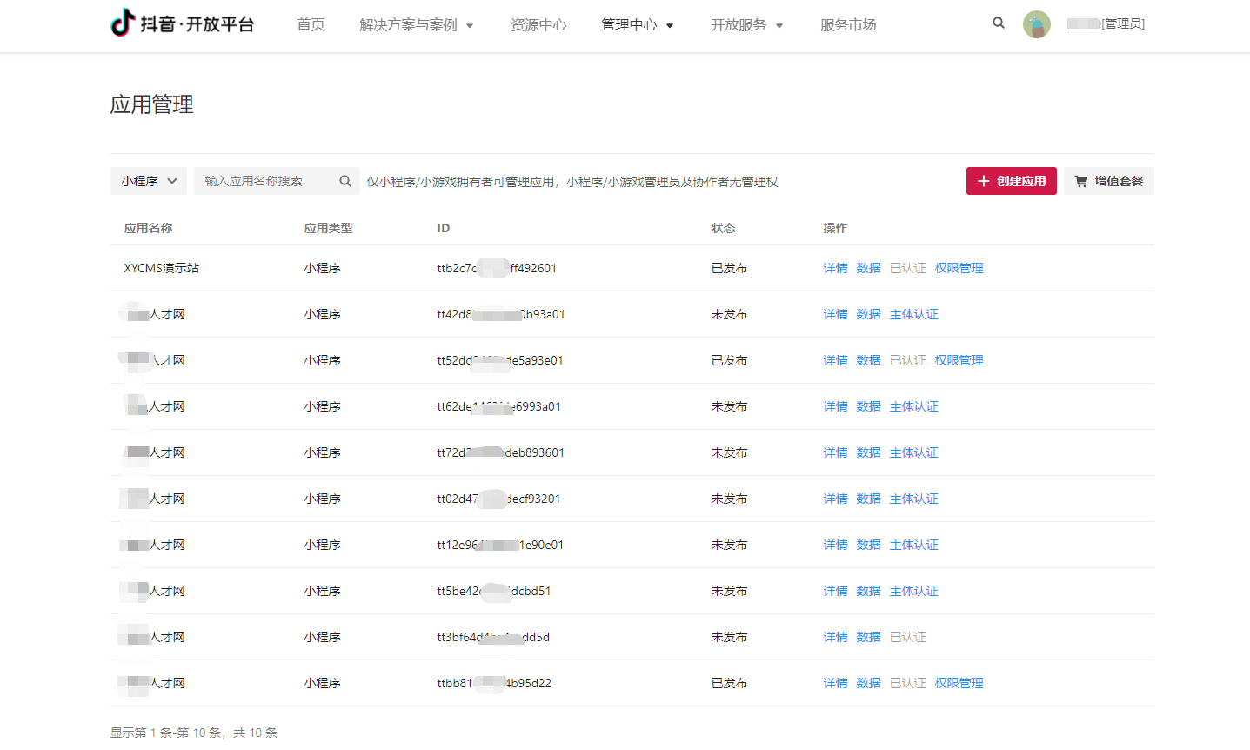
Task: Select ID cell starting ttb2c7c
Action: click(497, 268)
